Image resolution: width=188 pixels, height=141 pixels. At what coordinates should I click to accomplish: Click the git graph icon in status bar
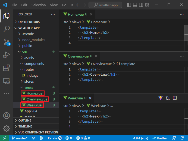coord(42,138)
